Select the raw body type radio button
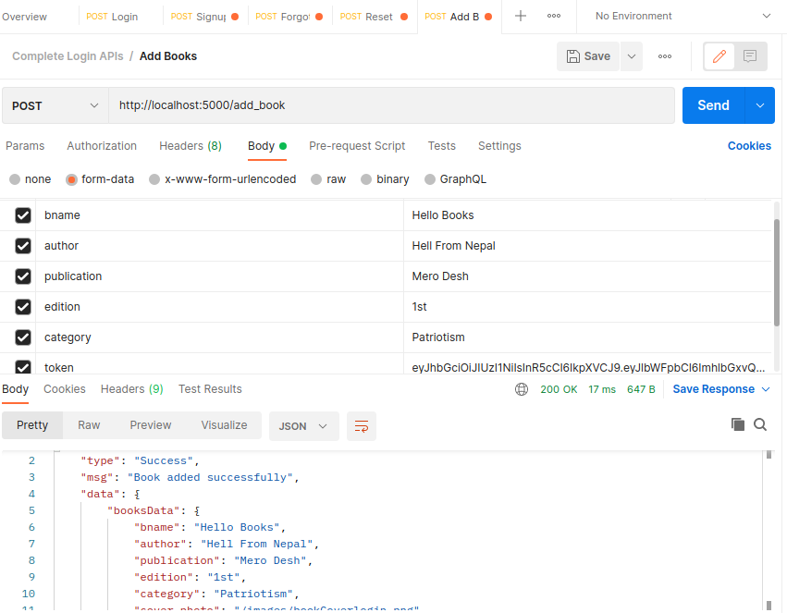 point(314,178)
